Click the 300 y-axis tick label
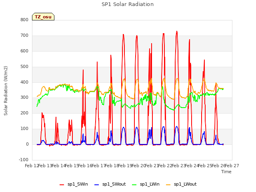The height and width of the screenshot is (192, 256). pyautogui.click(x=24, y=98)
